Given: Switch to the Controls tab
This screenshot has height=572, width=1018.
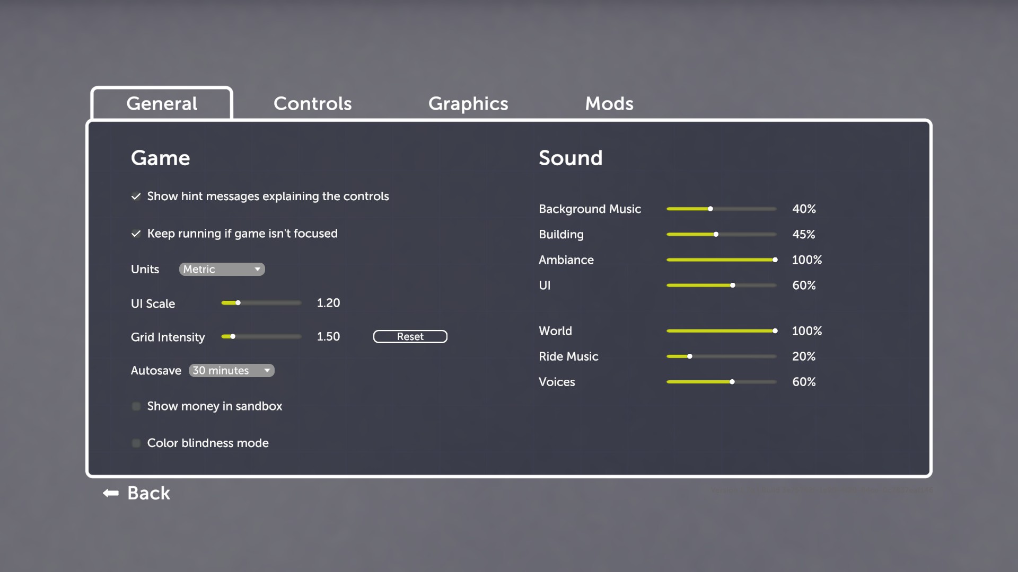Looking at the screenshot, I should click(312, 103).
